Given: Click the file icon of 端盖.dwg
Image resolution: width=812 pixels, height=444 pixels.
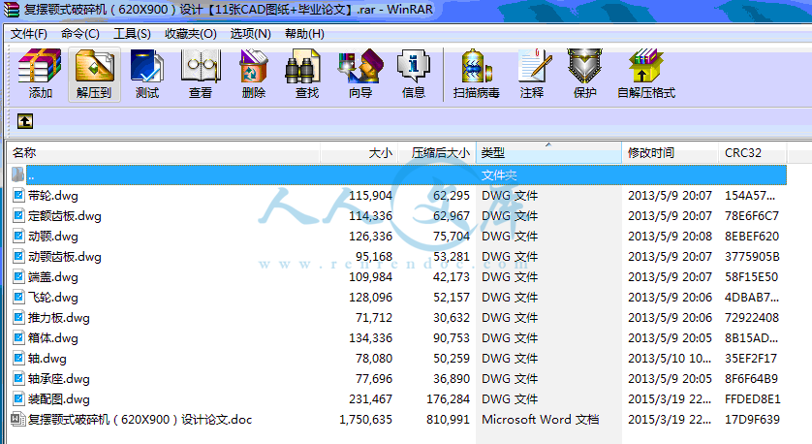Looking at the screenshot, I should point(18,276).
